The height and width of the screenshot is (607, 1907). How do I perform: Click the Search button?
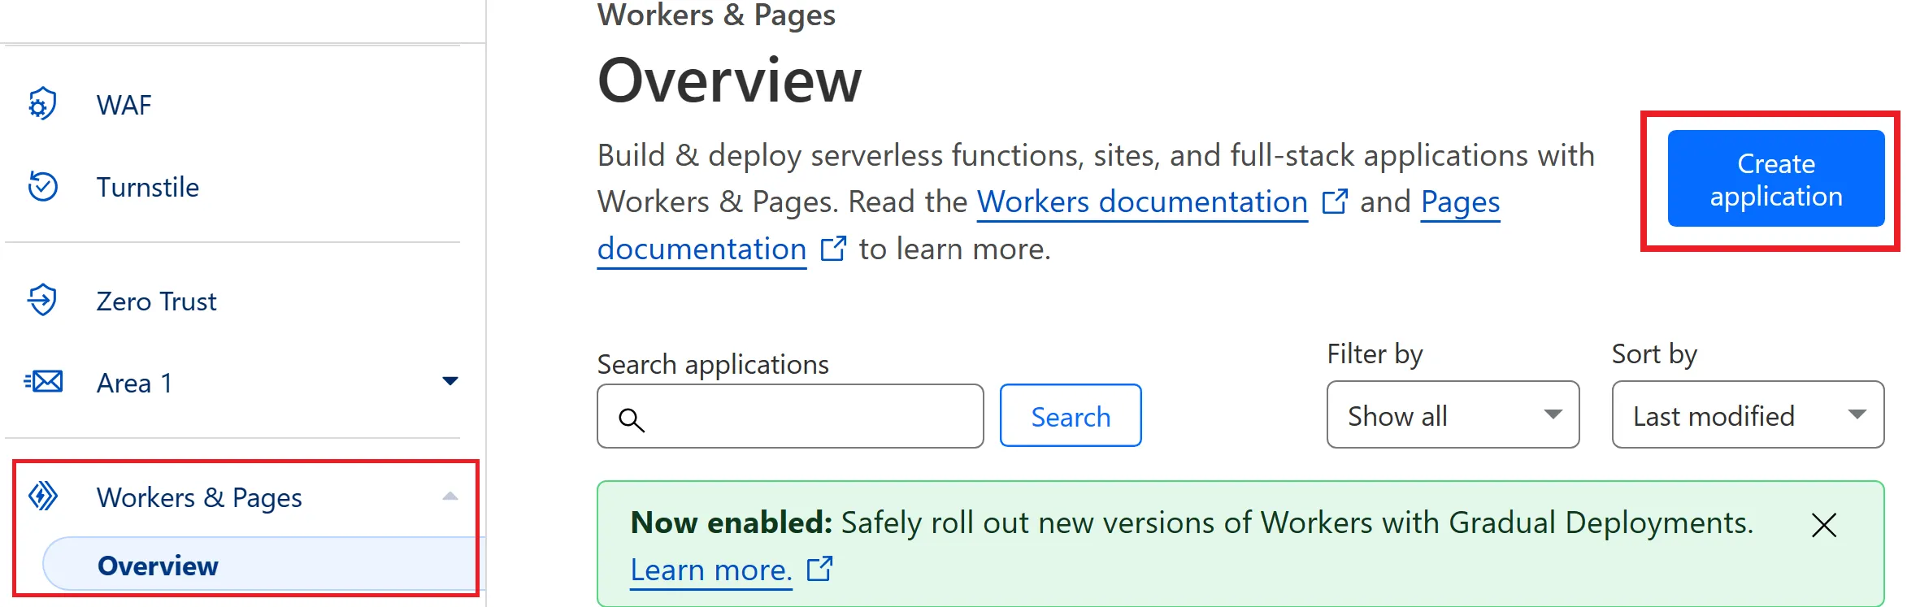[1071, 415]
